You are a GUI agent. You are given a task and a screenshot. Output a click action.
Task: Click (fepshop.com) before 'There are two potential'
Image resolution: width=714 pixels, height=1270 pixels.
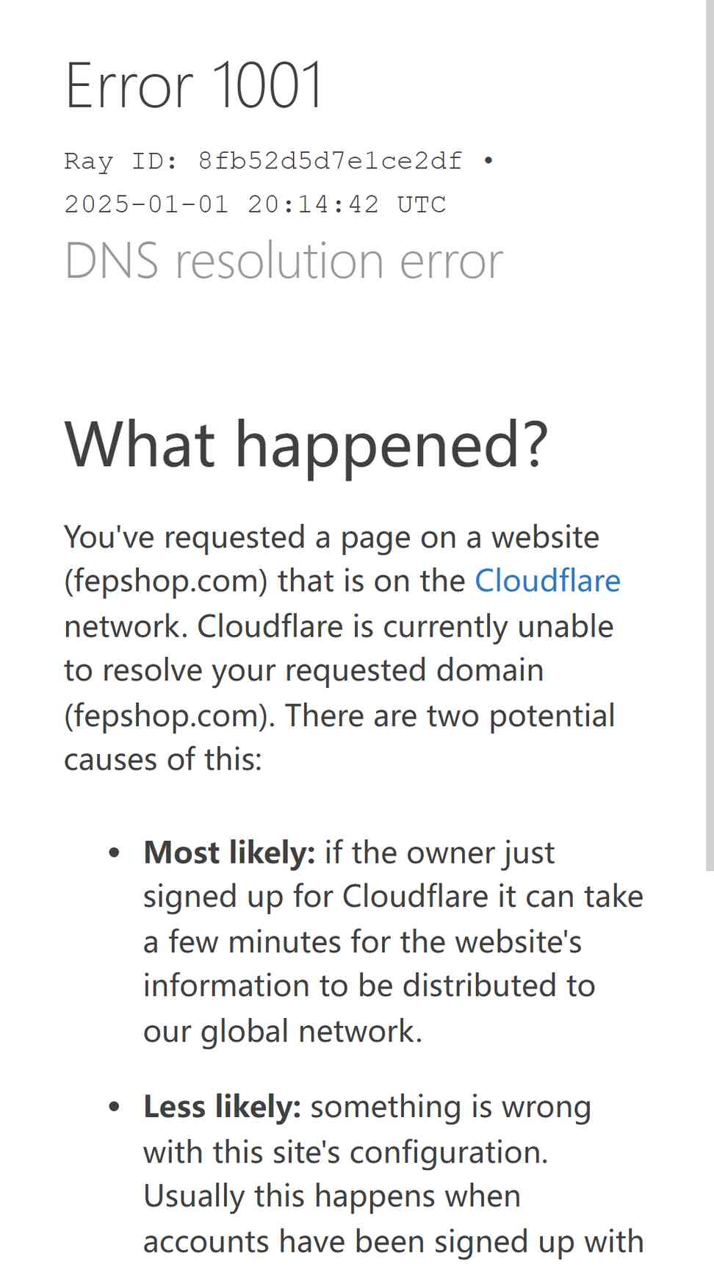click(170, 716)
